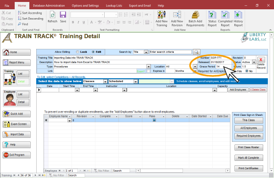Toggle Italic text formatting
274x178 pixels.
click(78, 22)
